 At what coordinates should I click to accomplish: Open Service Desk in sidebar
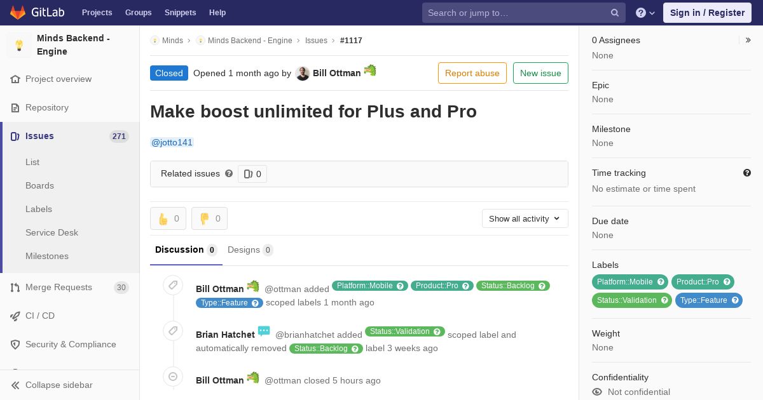tap(52, 232)
